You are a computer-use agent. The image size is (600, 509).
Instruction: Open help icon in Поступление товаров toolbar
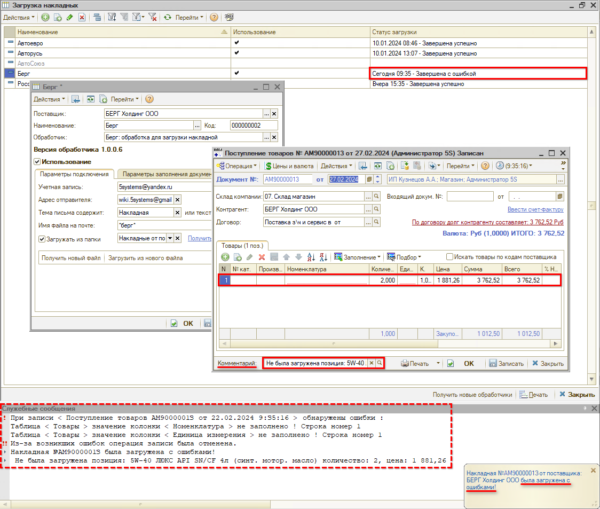pos(485,166)
